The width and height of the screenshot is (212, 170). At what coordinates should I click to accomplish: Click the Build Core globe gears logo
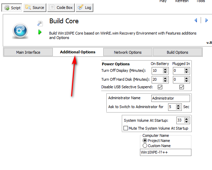pos(20,31)
